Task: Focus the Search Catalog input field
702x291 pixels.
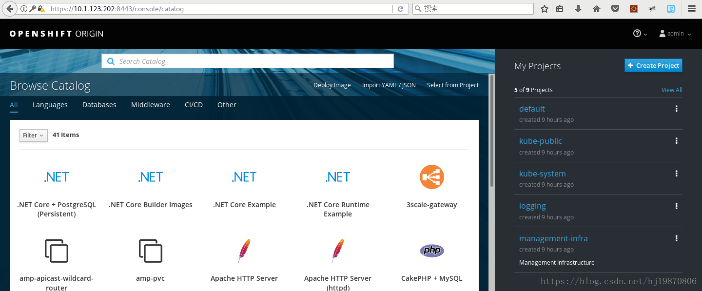Action: click(x=248, y=61)
